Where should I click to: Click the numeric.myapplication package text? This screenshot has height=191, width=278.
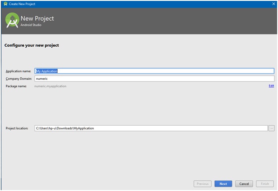50,86
